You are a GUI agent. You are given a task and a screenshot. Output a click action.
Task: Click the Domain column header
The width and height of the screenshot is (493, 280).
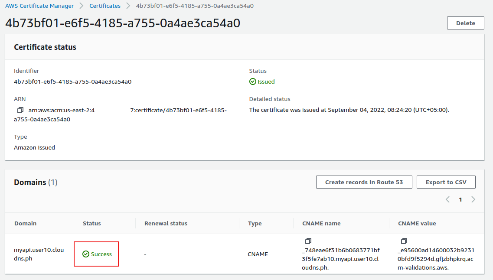(26, 223)
